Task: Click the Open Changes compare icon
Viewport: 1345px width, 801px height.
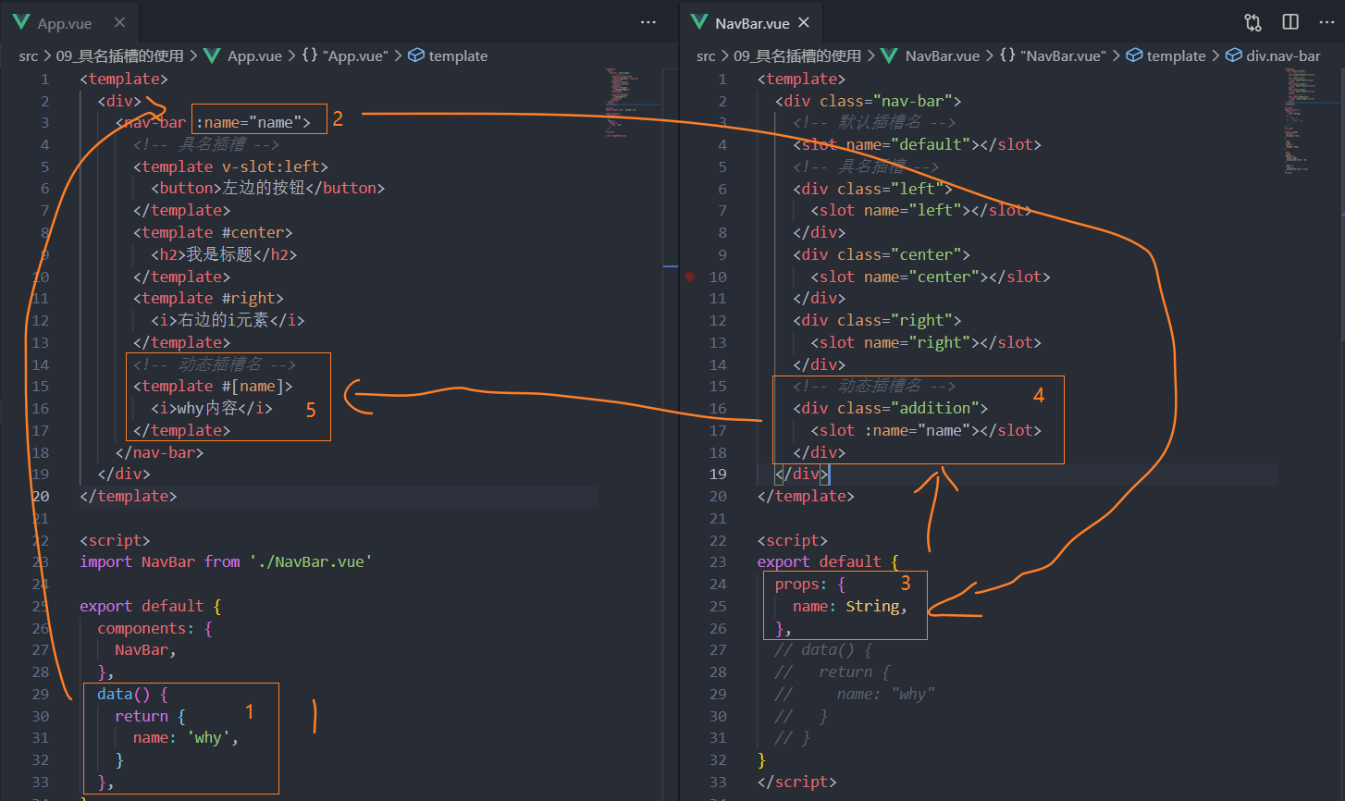Action: (x=1252, y=22)
